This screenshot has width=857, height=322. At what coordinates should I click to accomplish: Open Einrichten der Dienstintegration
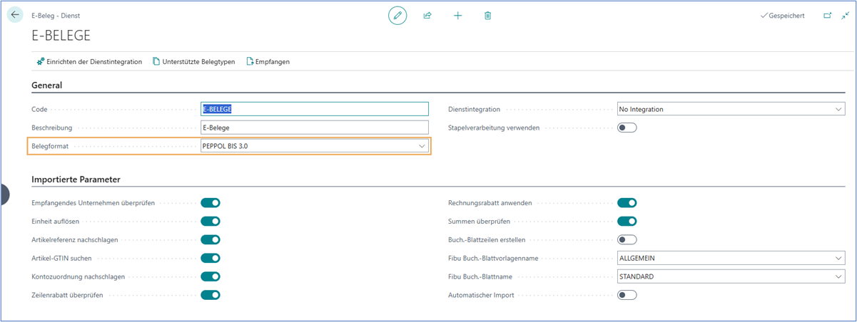[89, 62]
